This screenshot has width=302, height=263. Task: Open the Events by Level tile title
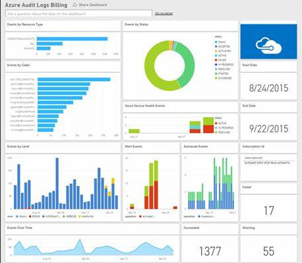[18, 146]
